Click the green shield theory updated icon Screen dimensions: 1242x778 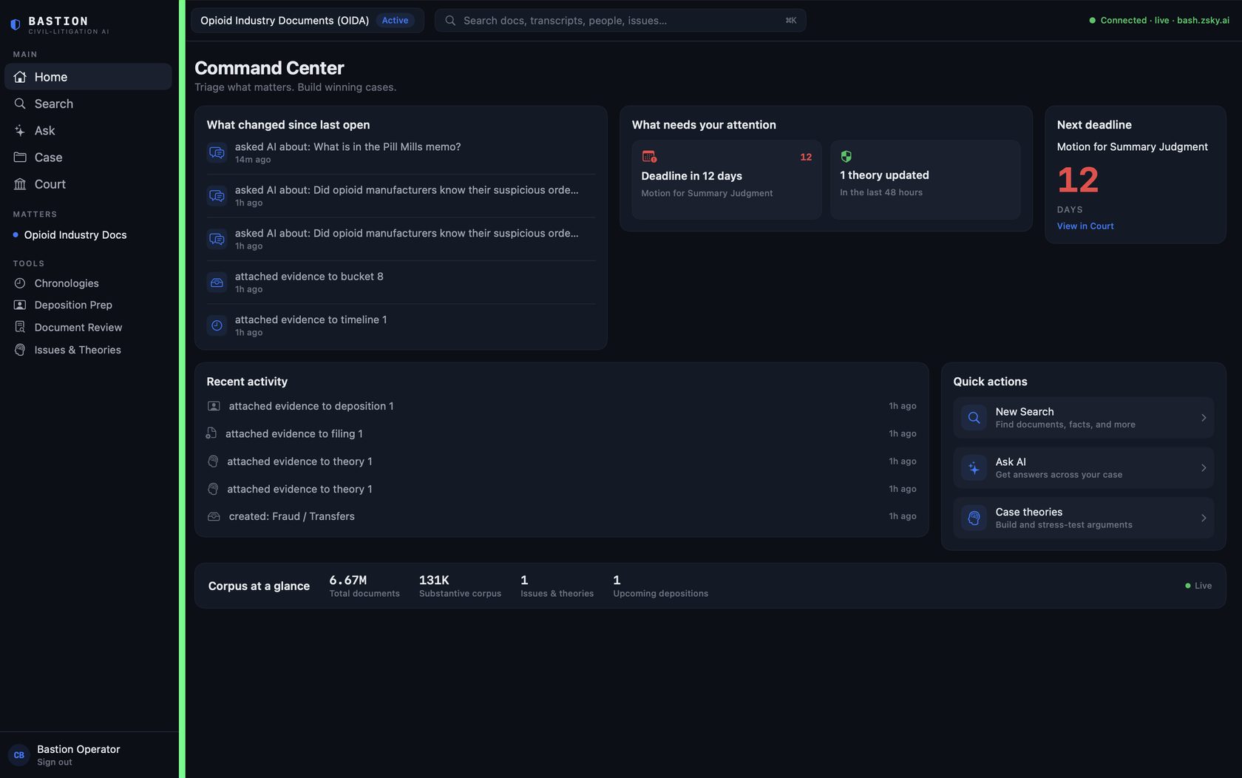coord(846,157)
